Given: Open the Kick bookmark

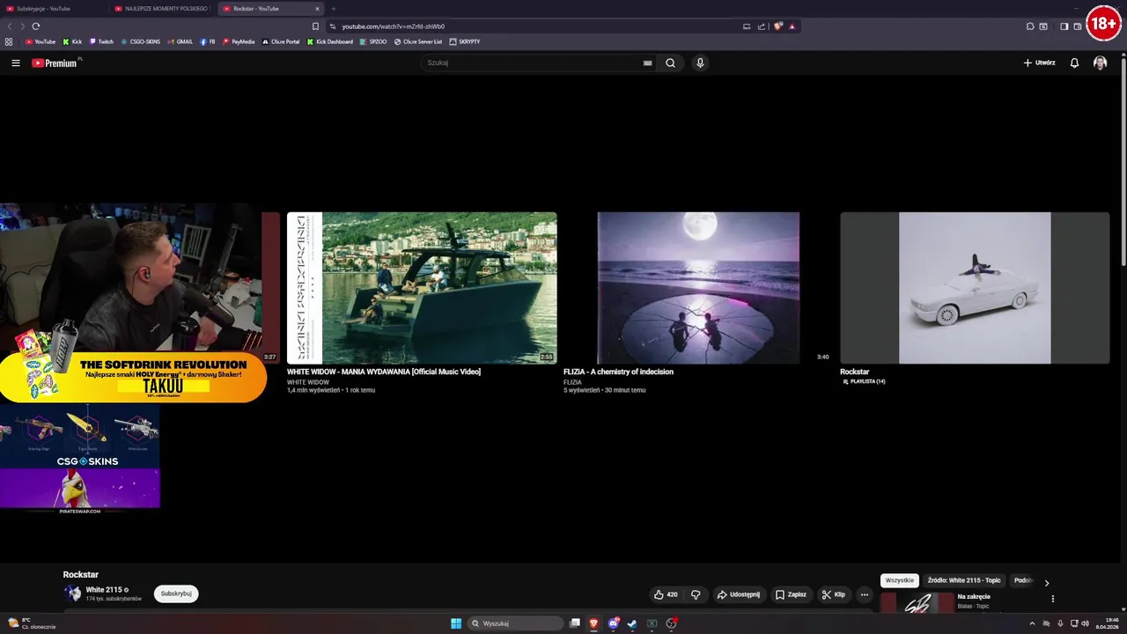Looking at the screenshot, I should coord(72,41).
